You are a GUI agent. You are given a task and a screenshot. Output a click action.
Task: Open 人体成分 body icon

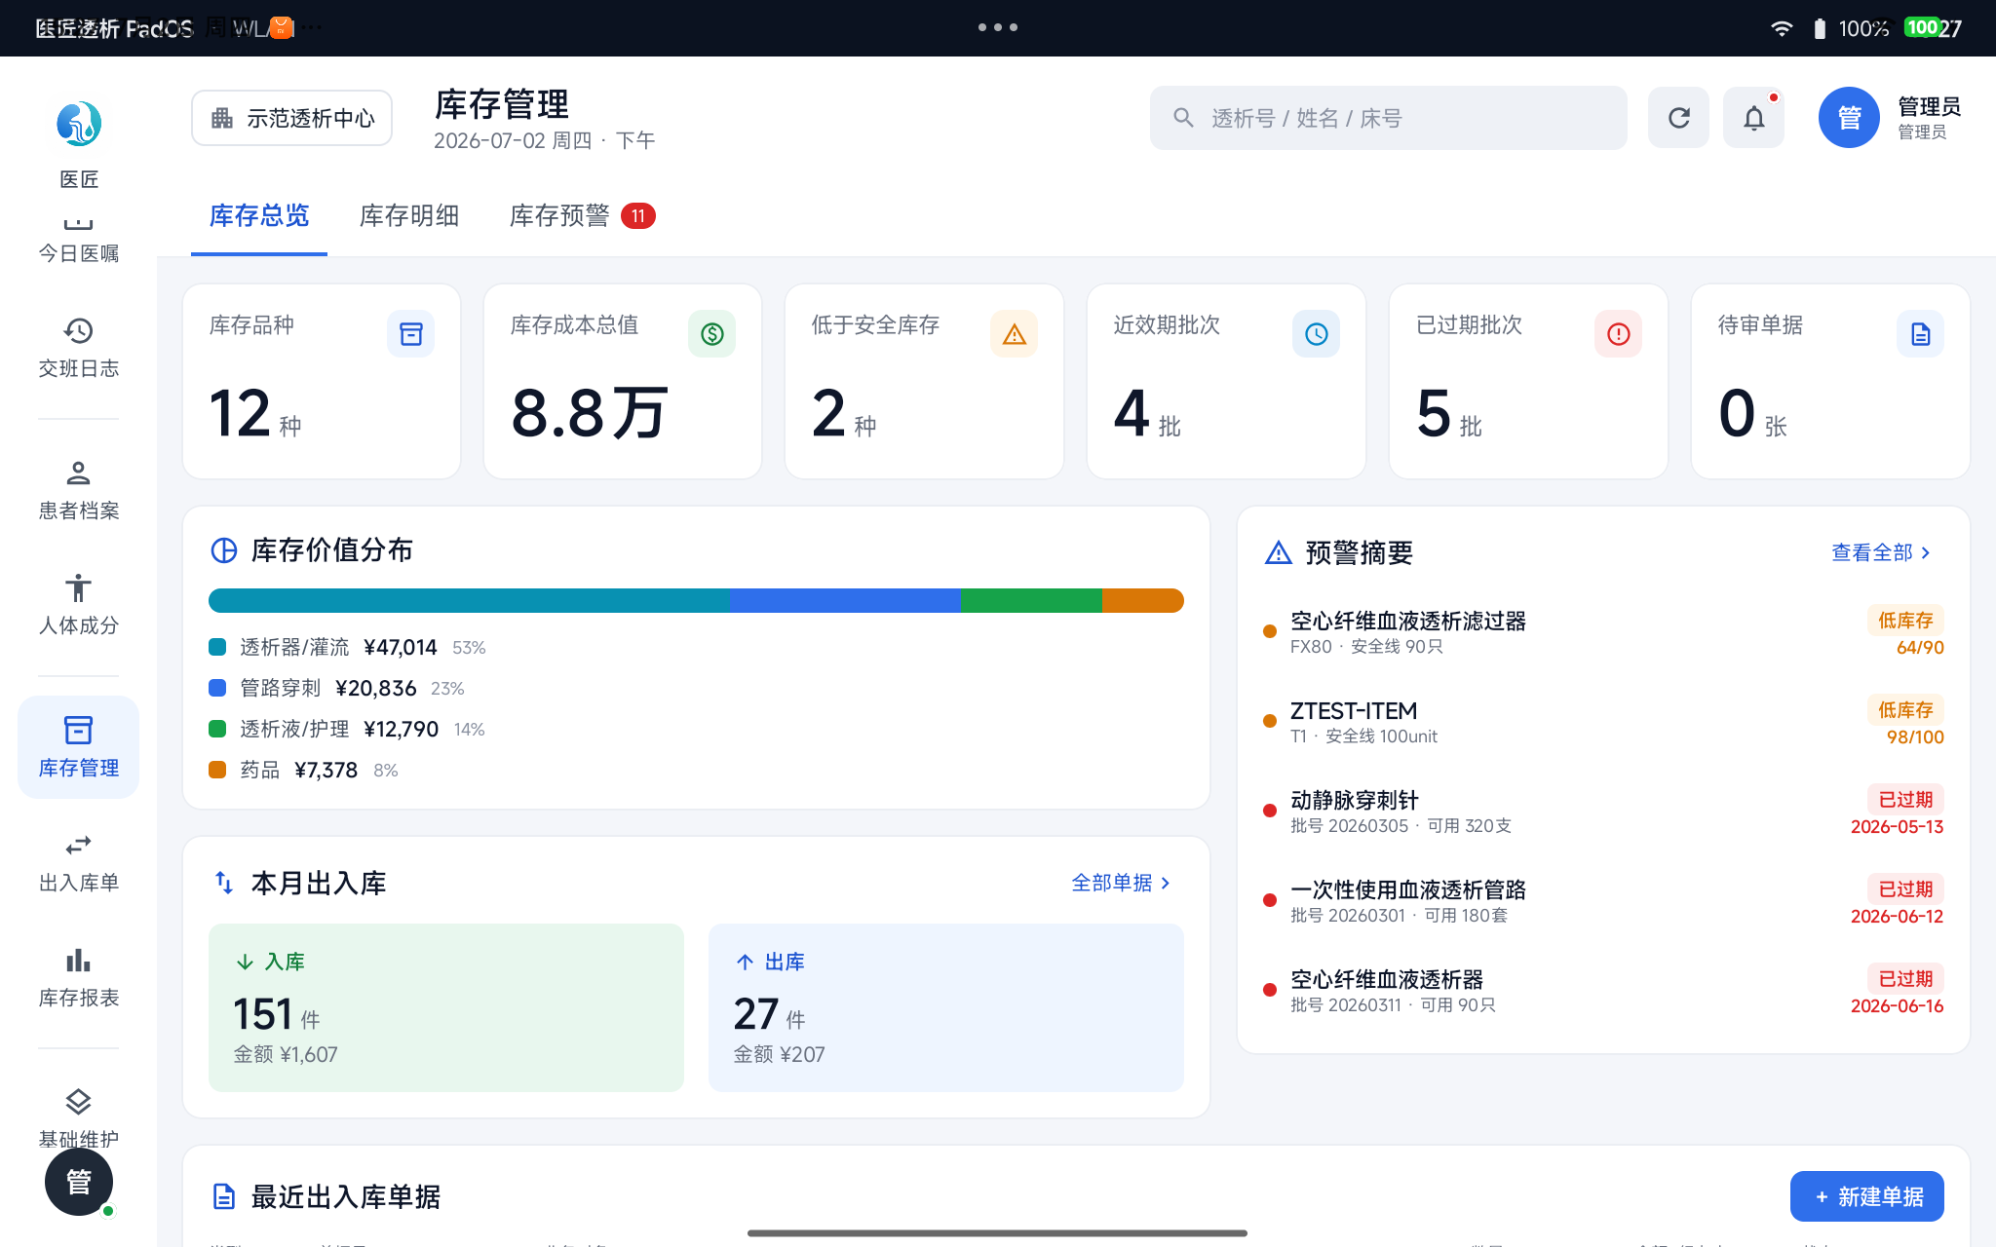(x=78, y=588)
